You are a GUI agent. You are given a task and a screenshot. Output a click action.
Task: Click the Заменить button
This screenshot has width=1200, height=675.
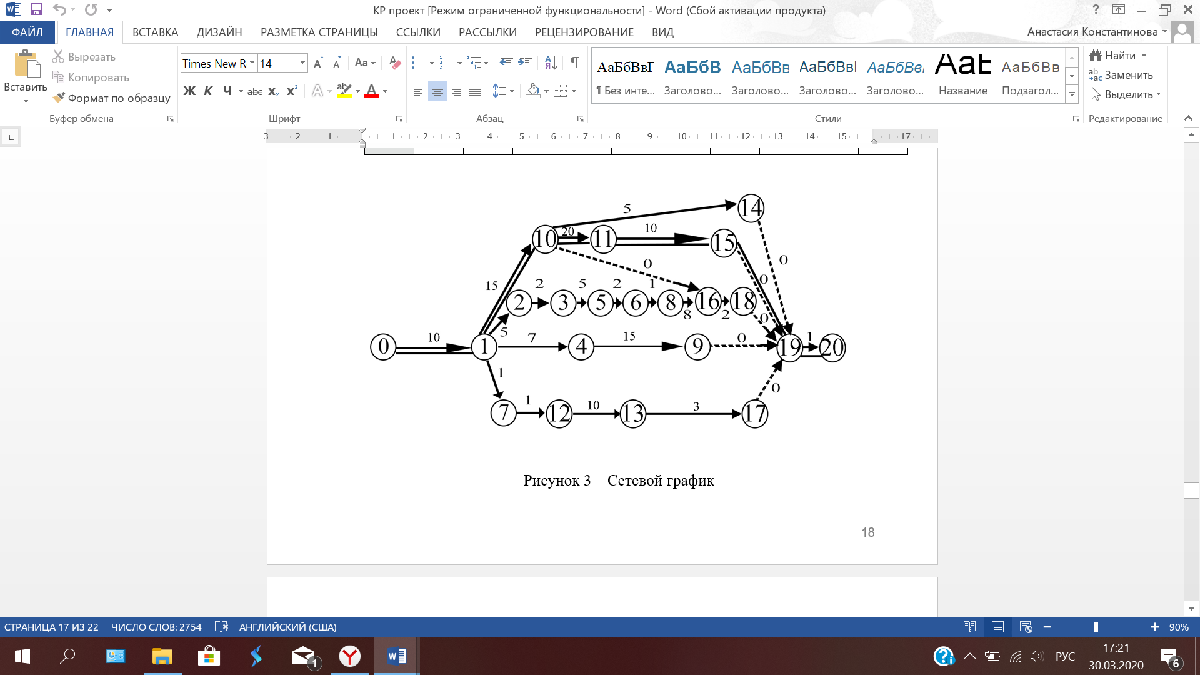tap(1121, 75)
